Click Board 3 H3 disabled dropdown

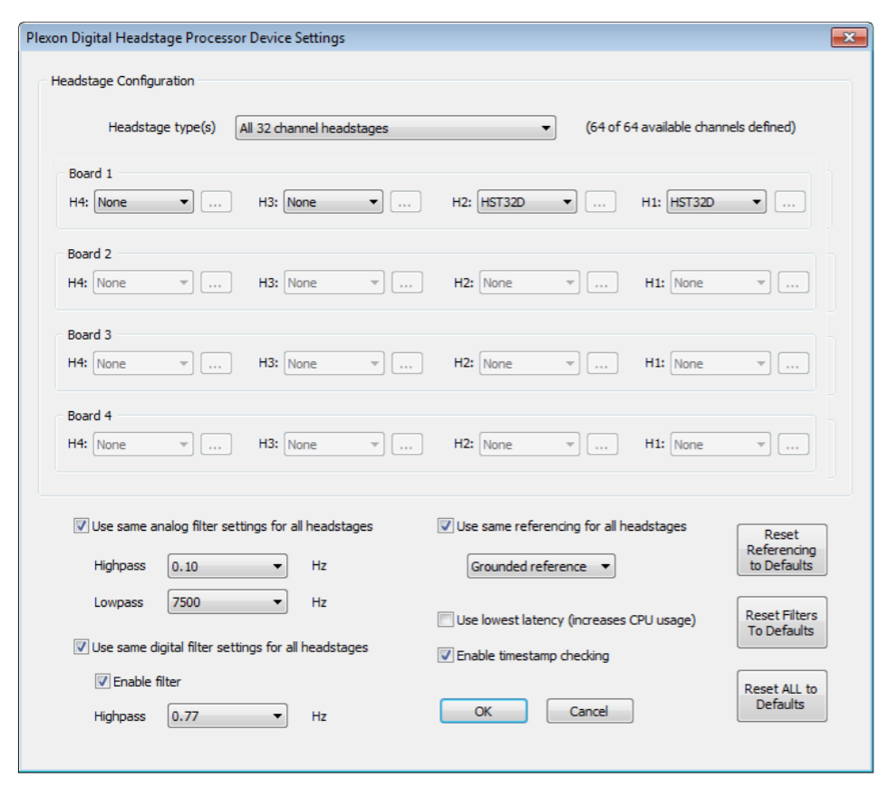[334, 364]
